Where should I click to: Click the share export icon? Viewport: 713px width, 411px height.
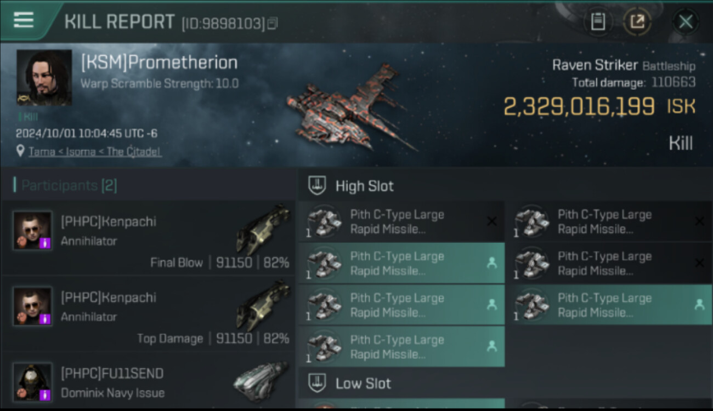[x=637, y=21]
